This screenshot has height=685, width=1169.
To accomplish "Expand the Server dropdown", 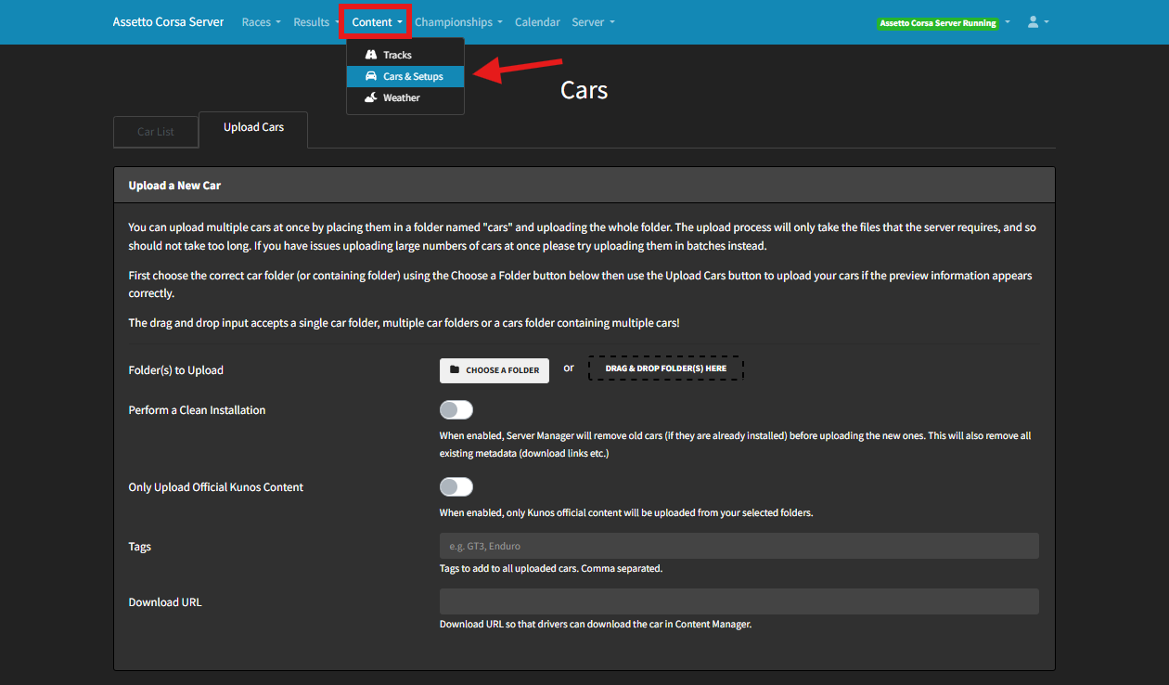I will (x=593, y=21).
